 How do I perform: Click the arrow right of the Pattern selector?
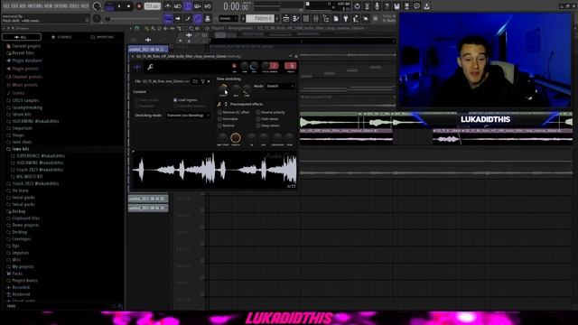[x=276, y=18]
